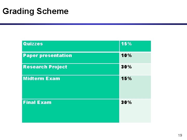Select the Research Project cell
The image size is (187, 140).
[71, 69]
